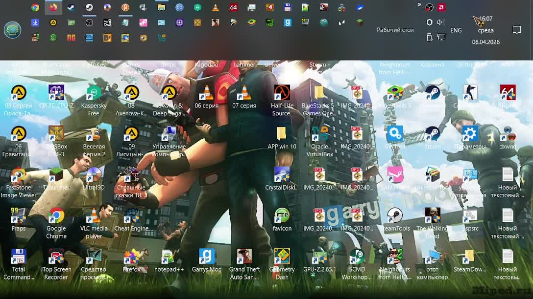533x299 pixels.
Task: Select VLC media player desktop shortcut
Action: pyautogui.click(x=94, y=223)
